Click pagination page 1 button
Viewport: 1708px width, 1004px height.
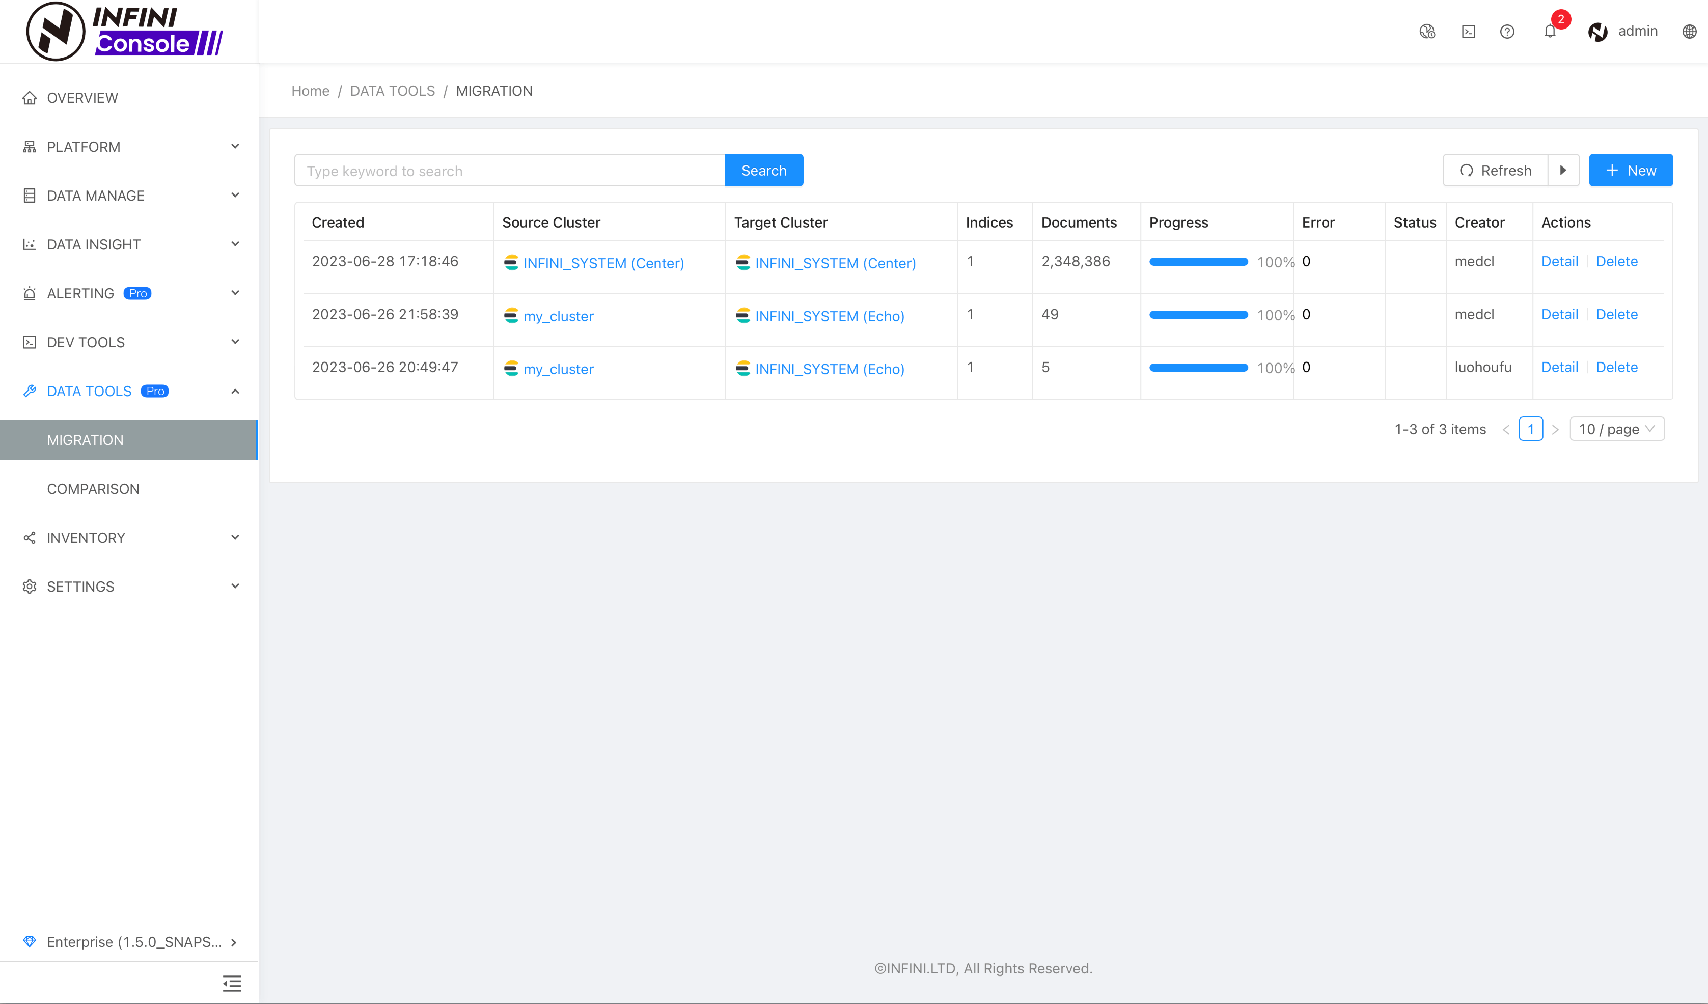1530,429
